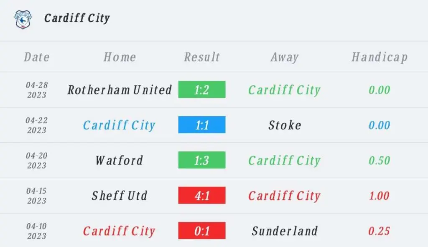Click the Cardiff City club crest icon
The height and width of the screenshot is (247, 428).
coord(23,19)
